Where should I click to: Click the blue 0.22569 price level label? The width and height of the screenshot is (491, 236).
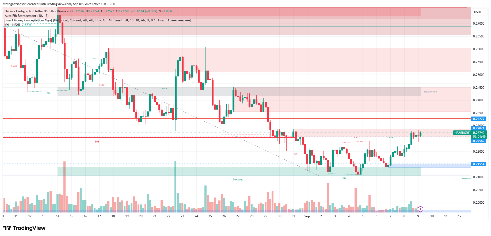click(x=478, y=141)
